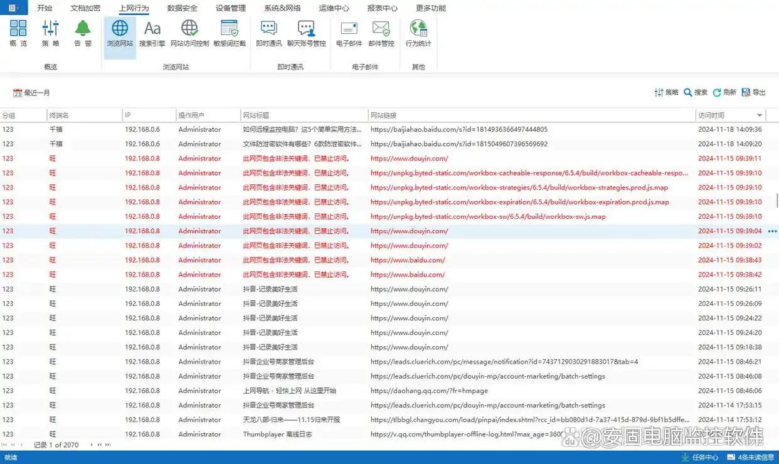Select 聊天账号管控 chat account control
The width and height of the screenshot is (779, 464).
(x=306, y=33)
